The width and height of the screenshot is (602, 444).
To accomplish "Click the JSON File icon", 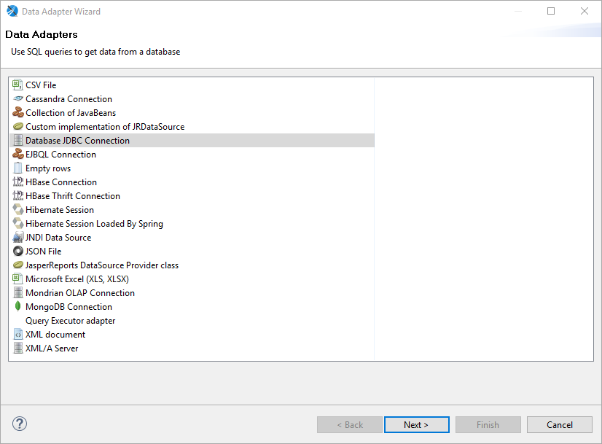I will (x=18, y=252).
